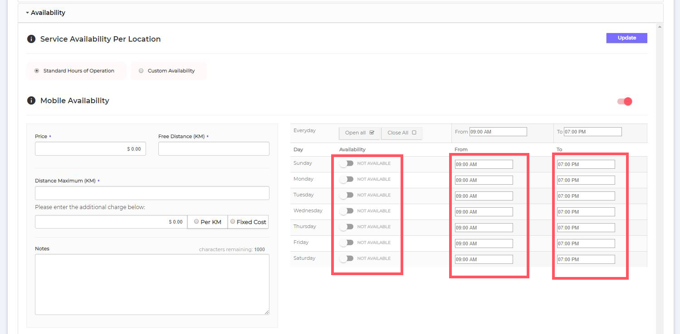This screenshot has width=680, height=334.
Task: Click the Open all button
Action: pyautogui.click(x=359, y=133)
